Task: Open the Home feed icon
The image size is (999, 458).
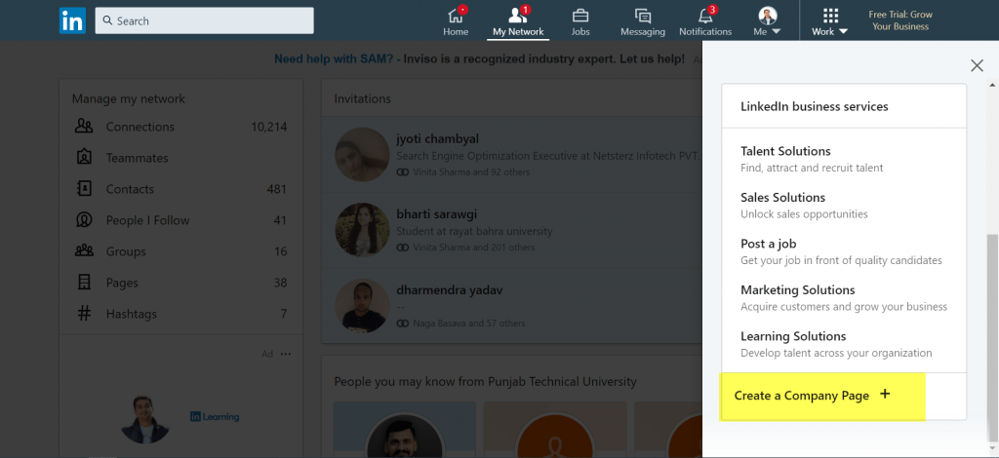Action: tap(456, 16)
